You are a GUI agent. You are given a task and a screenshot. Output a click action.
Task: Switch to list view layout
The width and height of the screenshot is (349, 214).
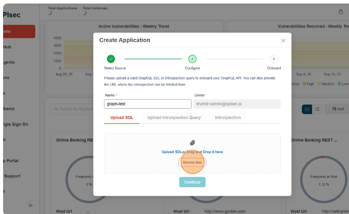(317, 109)
